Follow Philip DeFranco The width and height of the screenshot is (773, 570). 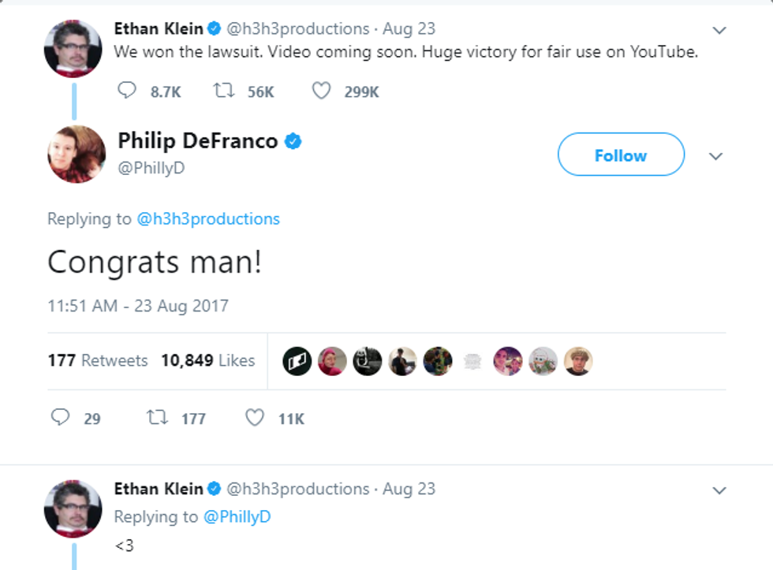[x=621, y=155]
